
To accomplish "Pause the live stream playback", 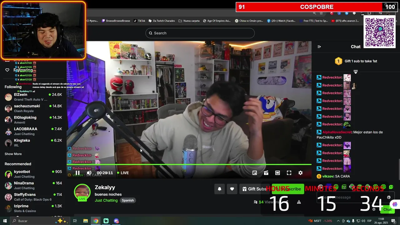I will point(77,173).
